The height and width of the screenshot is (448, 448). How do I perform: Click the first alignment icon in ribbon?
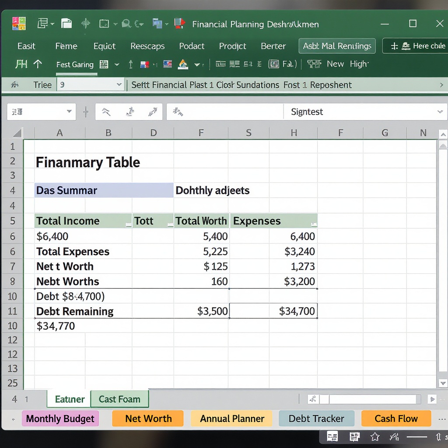tap(220, 64)
